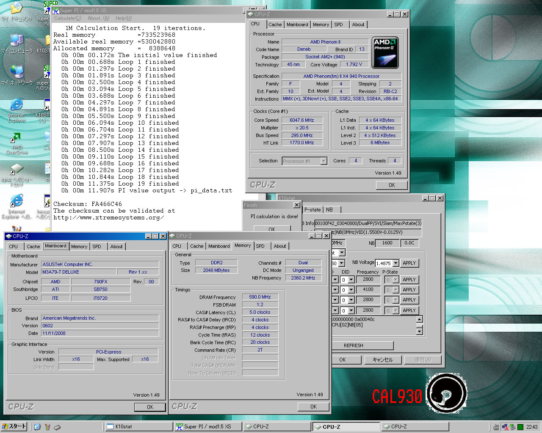Open the dropdown showing 50 left of NB Voltage
Image resolution: width=542 pixels, height=433 pixels.
point(341,263)
